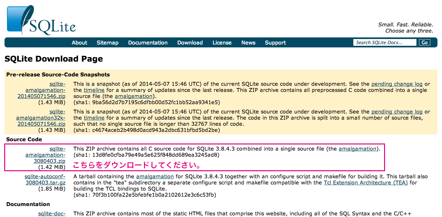The height and width of the screenshot is (217, 442).
Task: Open amalgamation link in tarball description
Action: [155, 177]
